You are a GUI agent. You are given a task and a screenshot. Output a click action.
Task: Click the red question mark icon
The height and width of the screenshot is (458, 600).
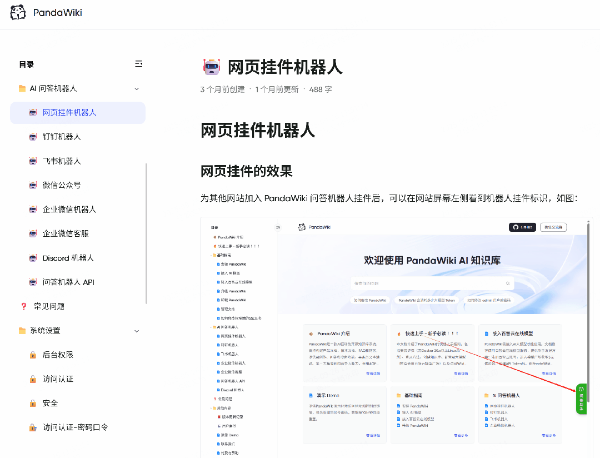point(24,306)
